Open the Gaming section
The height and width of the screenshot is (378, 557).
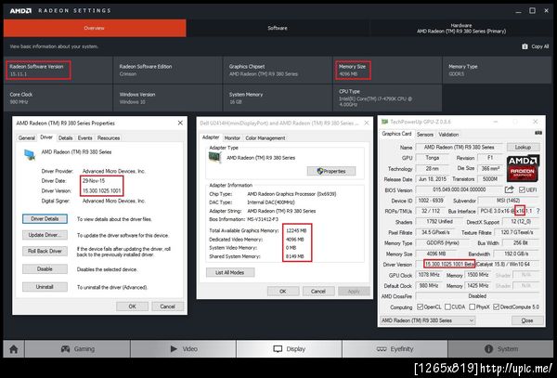tap(77, 349)
